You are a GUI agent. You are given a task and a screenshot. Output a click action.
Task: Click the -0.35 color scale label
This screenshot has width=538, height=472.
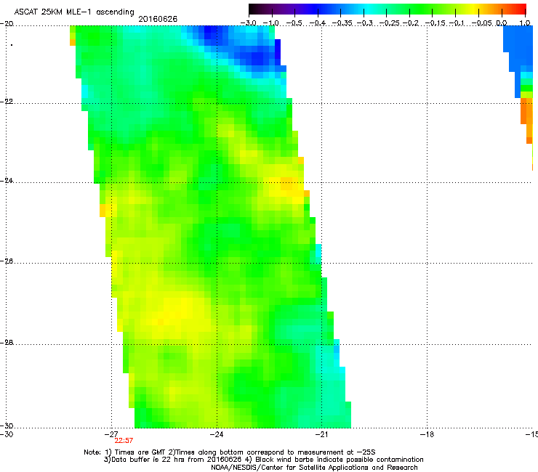343,23
